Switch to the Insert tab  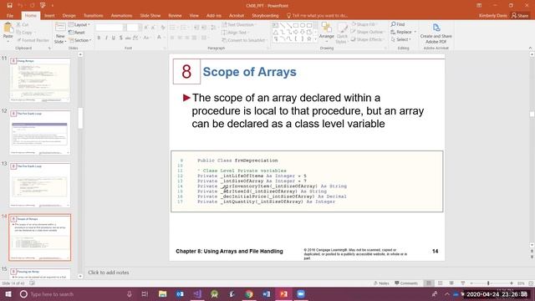coord(49,16)
